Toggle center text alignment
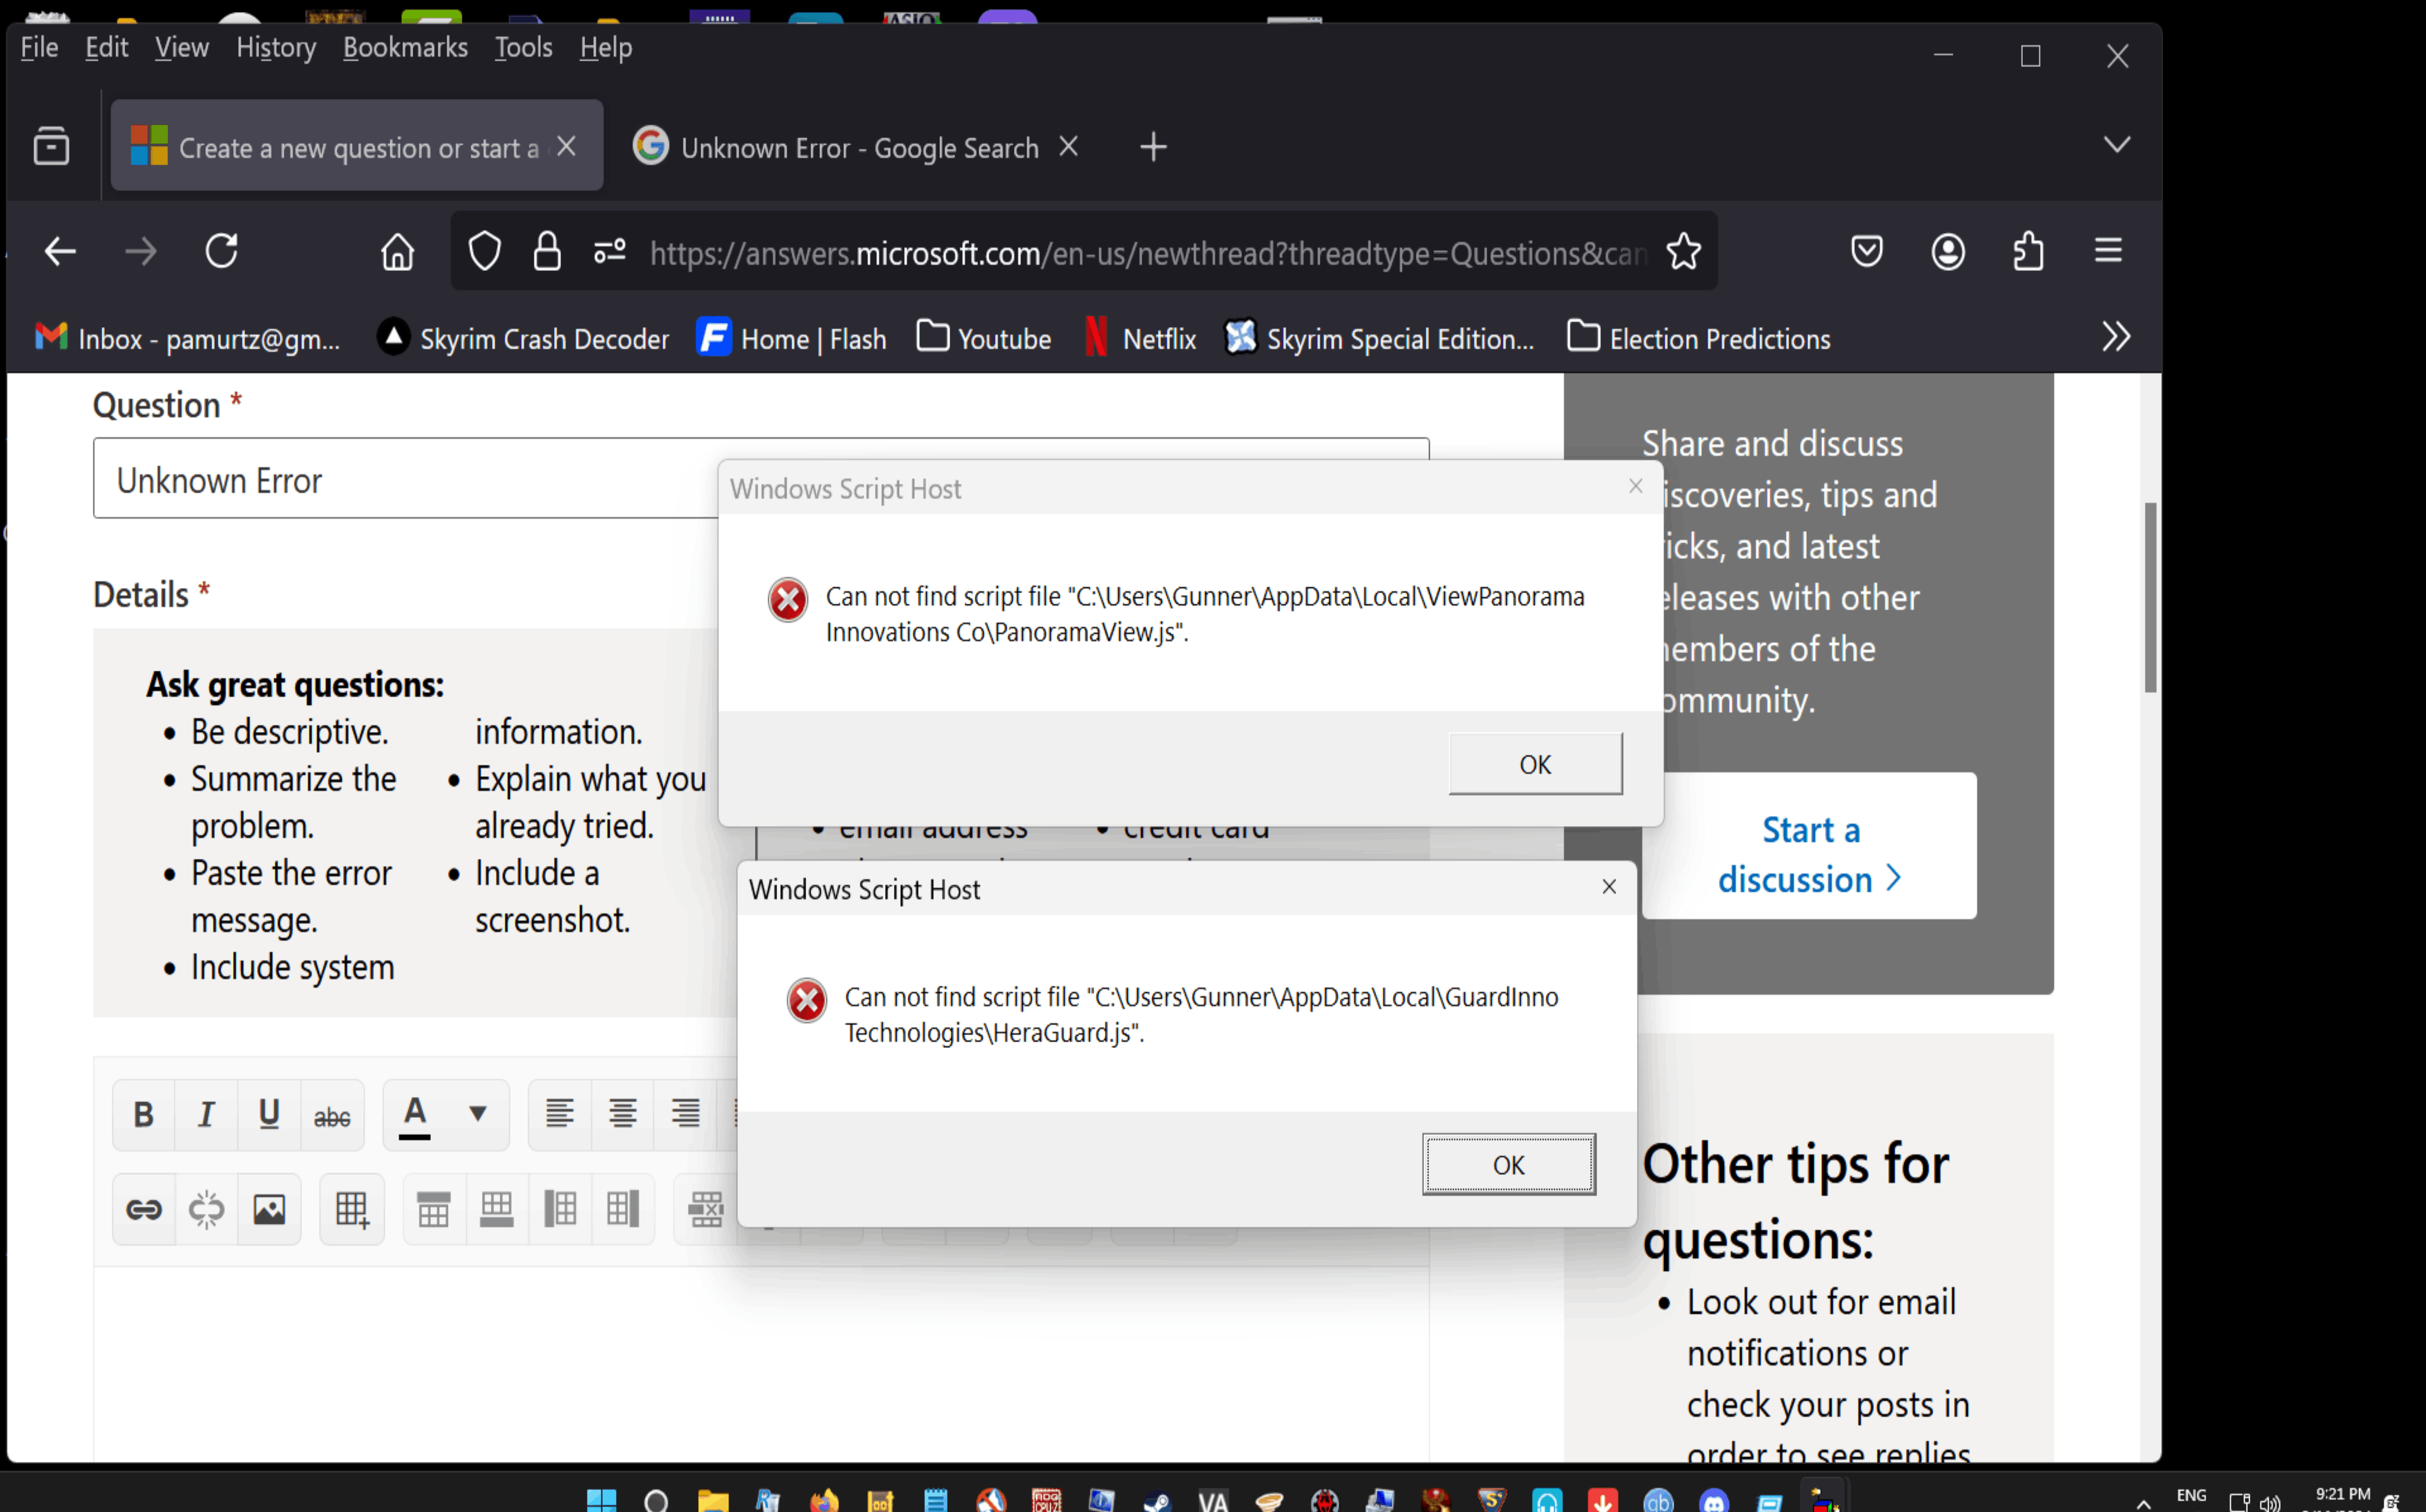The image size is (2426, 1512). tap(623, 1114)
